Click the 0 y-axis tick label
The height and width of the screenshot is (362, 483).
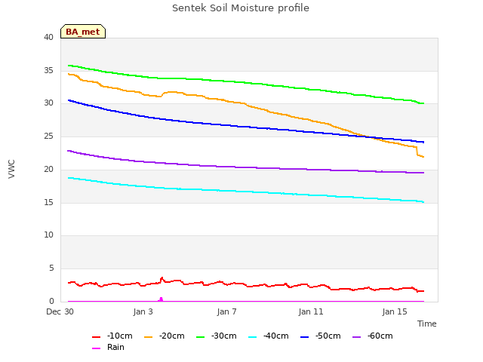click(x=51, y=301)
